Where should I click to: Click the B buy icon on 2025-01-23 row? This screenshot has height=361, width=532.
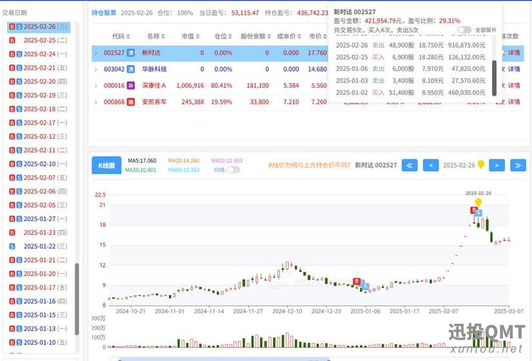point(12,233)
